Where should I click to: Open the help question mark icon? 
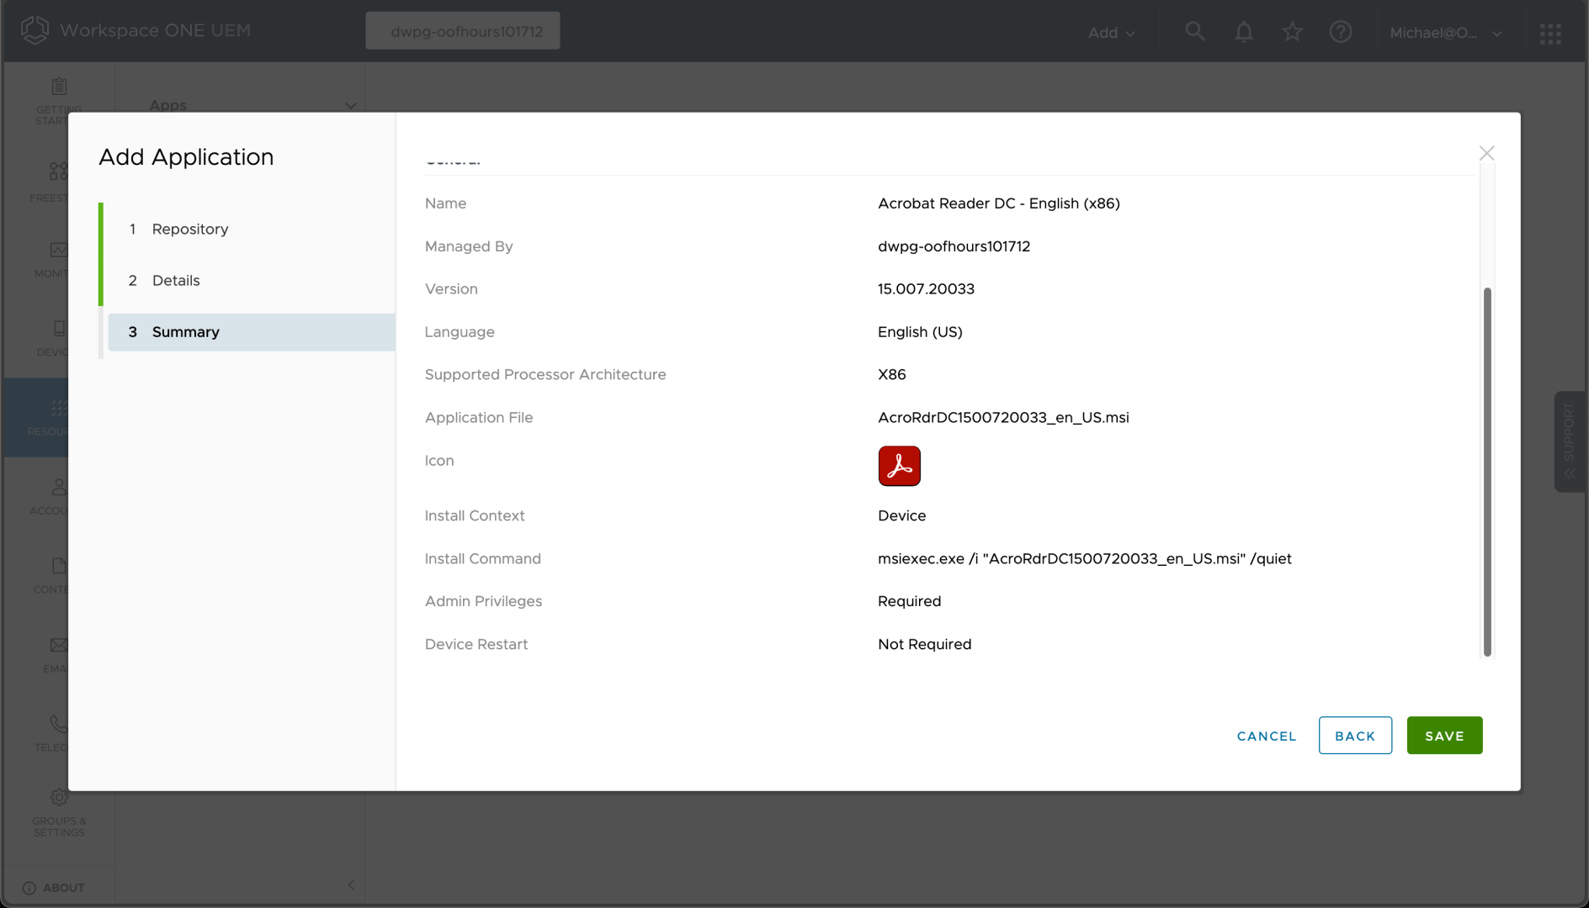(x=1340, y=32)
